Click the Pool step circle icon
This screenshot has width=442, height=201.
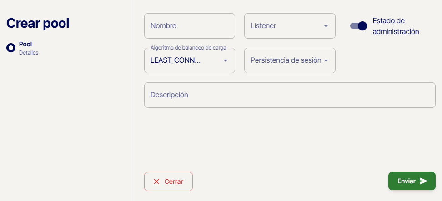[x=11, y=48]
